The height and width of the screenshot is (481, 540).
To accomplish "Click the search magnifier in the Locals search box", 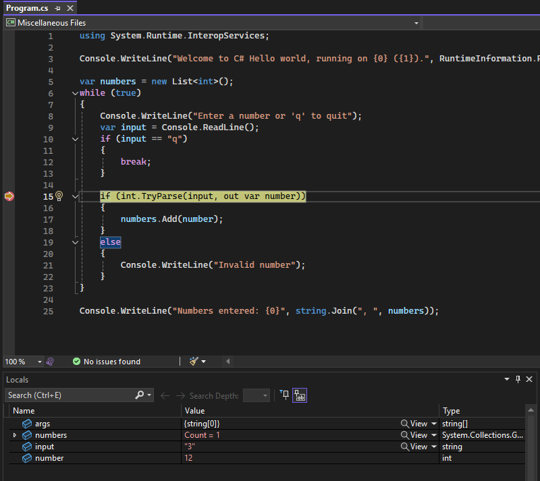I will click(x=139, y=394).
